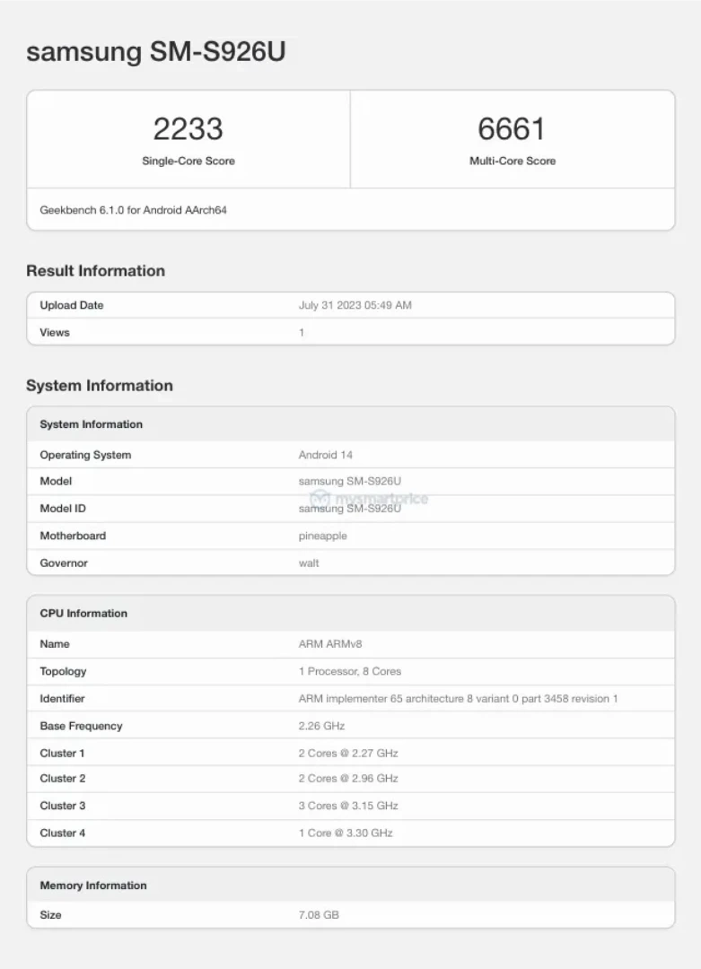701x969 pixels.
Task: Click the samsung SM-S926U page title
Action: (155, 51)
